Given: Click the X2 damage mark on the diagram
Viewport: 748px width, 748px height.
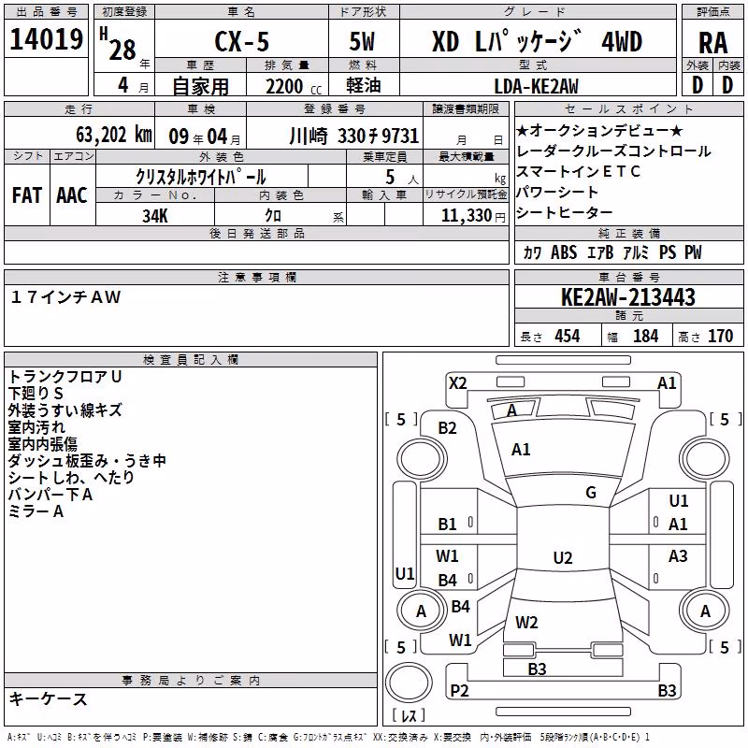Looking at the screenshot, I should [x=457, y=383].
